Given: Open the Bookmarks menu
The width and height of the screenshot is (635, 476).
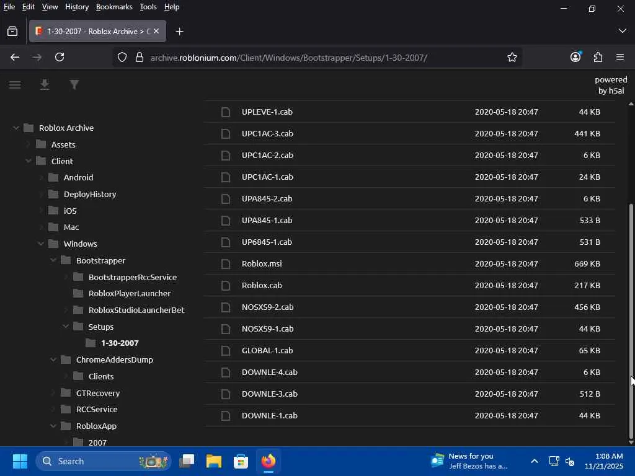Looking at the screenshot, I should pyautogui.click(x=114, y=7).
